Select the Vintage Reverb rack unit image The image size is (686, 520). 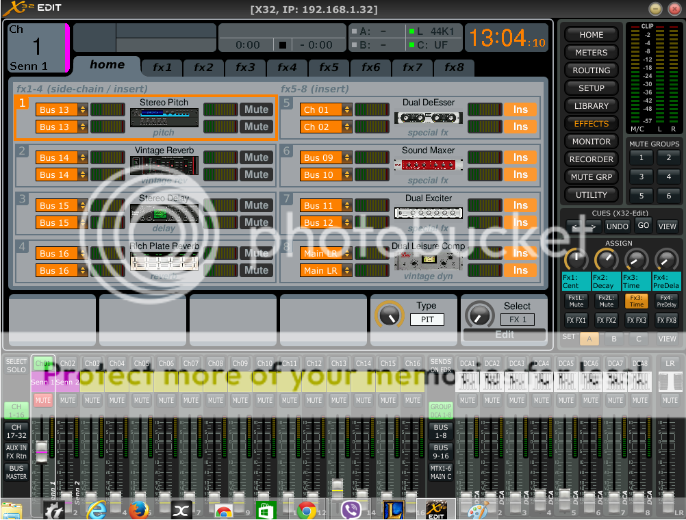point(164,165)
